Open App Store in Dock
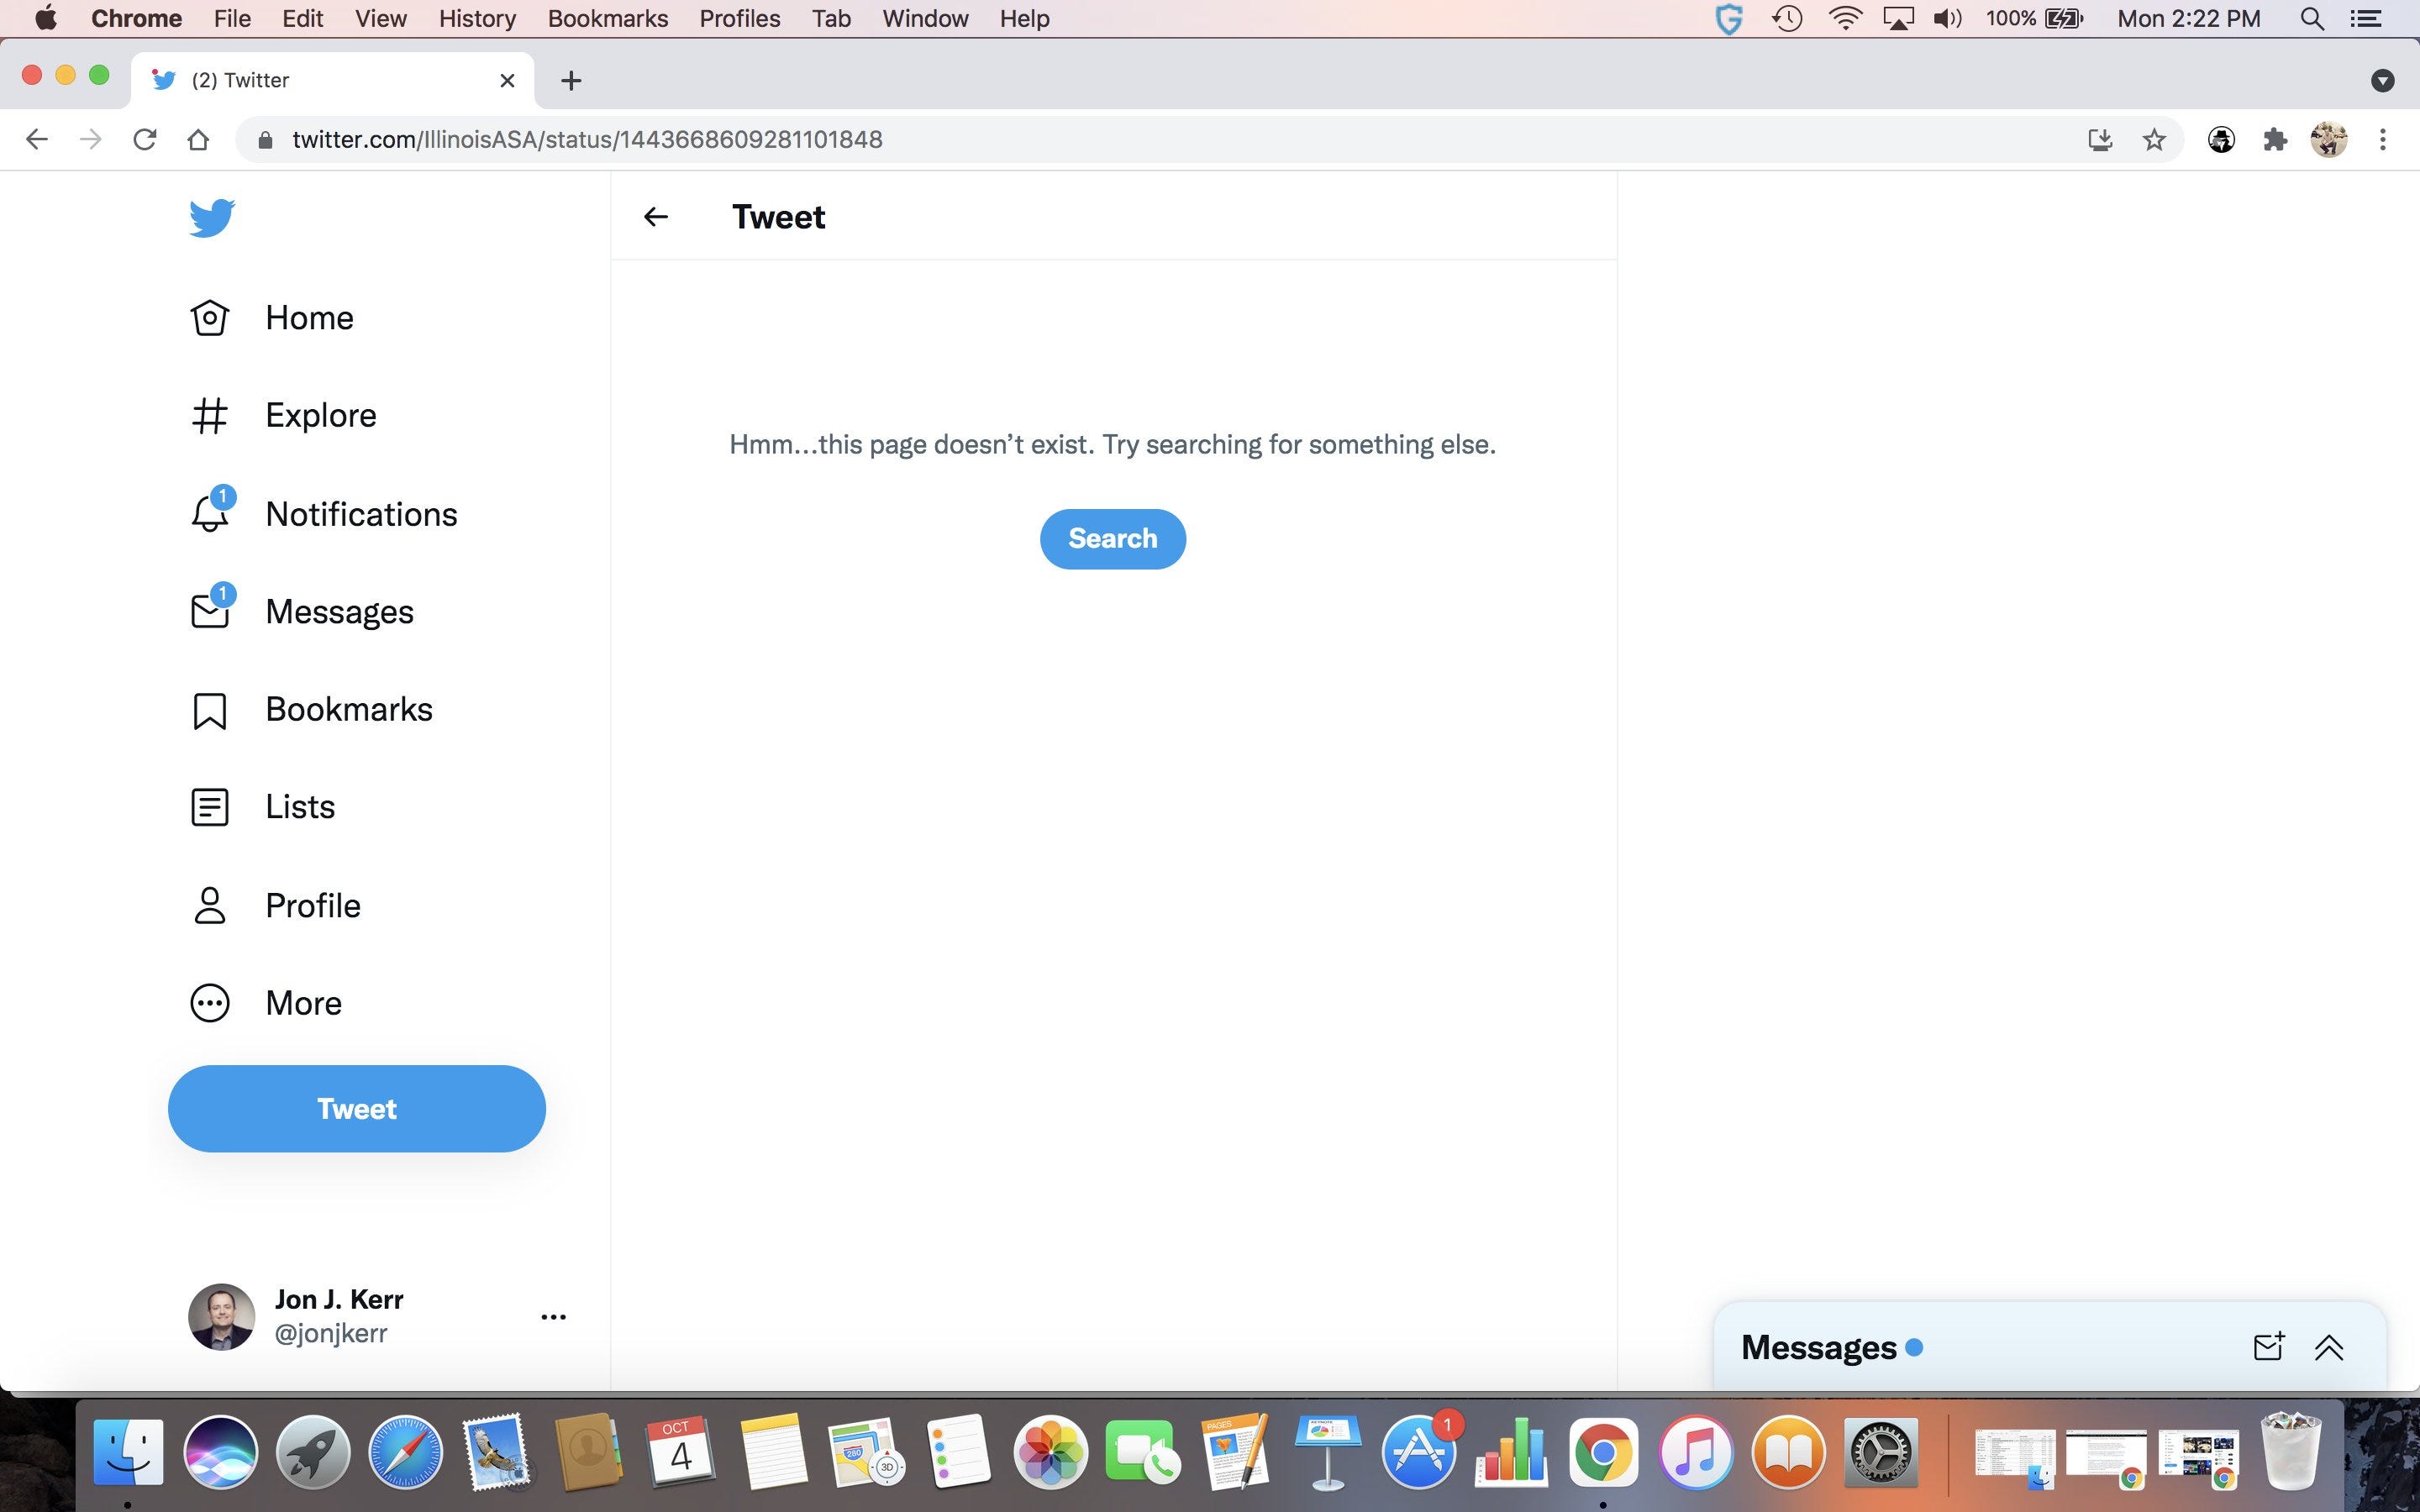 click(x=1418, y=1452)
